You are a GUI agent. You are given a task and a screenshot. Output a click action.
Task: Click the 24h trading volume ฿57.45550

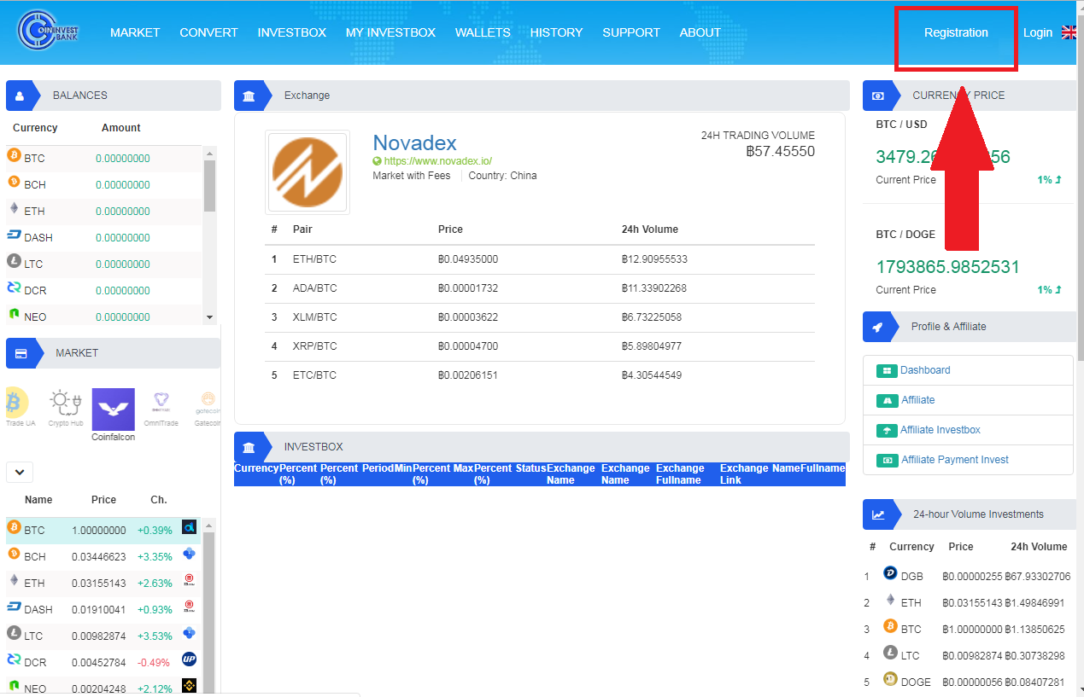(x=780, y=152)
